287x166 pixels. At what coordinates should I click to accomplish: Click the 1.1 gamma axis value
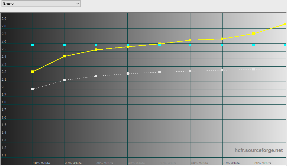[4, 155]
